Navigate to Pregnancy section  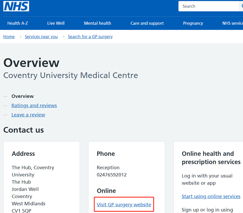193,23
